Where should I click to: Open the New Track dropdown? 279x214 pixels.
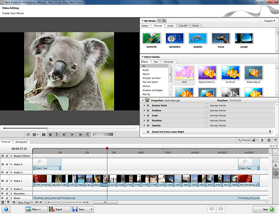pyautogui.click(x=26, y=203)
